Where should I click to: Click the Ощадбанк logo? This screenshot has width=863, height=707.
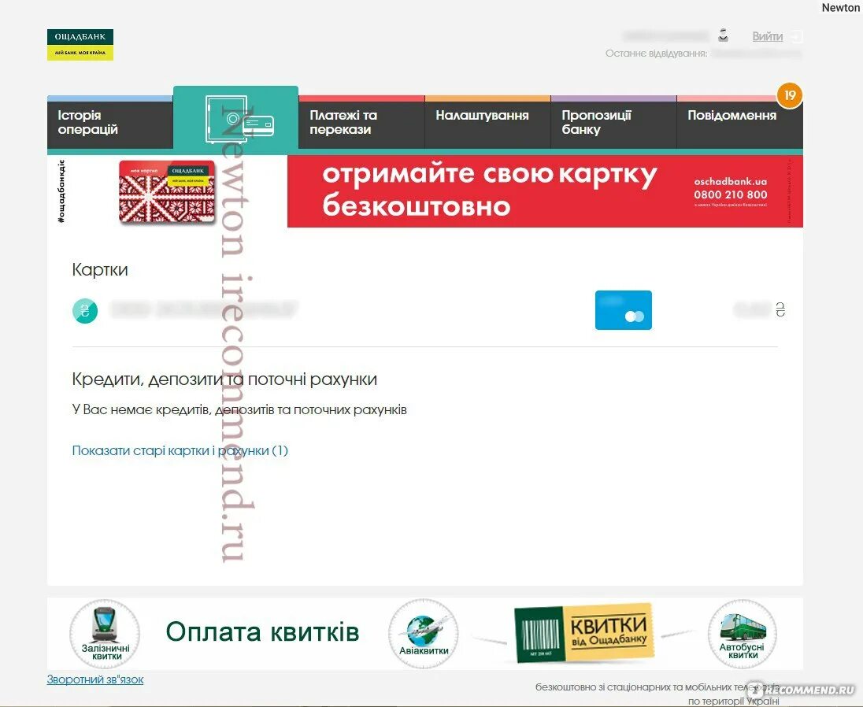click(x=80, y=45)
